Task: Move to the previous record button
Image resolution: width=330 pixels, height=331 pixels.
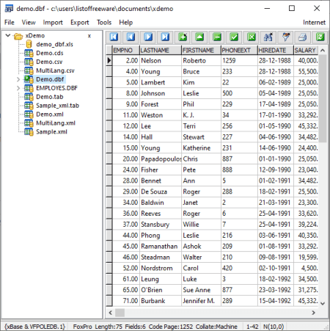Action: point(131,37)
